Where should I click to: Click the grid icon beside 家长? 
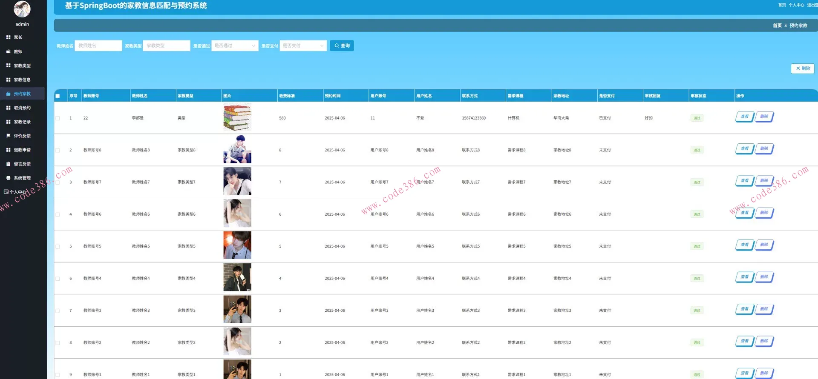coord(8,37)
